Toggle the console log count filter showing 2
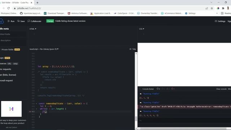The image size is (231, 130). (x=158, y=89)
